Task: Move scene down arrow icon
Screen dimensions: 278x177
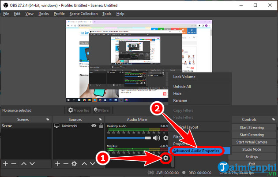Action: click(x=32, y=163)
